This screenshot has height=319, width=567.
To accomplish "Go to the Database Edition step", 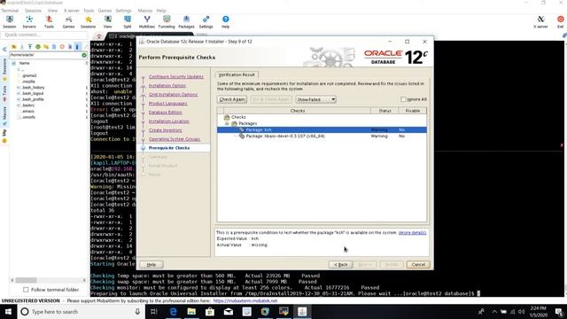I will click(x=166, y=113).
